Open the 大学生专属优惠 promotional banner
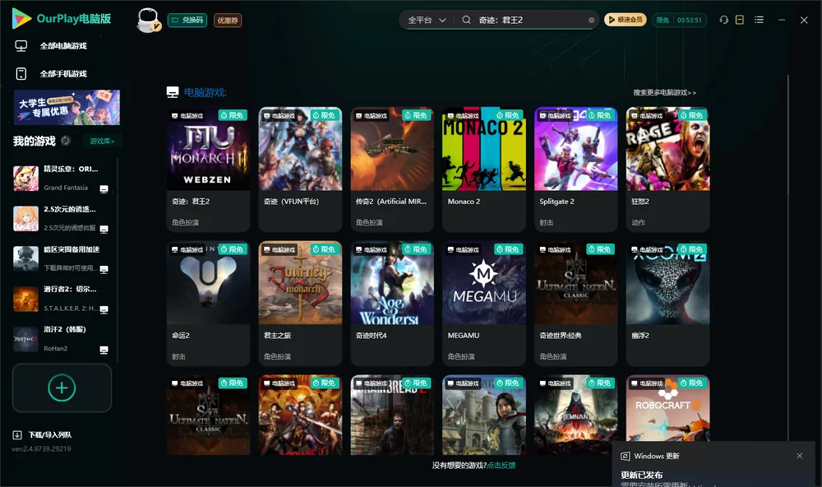This screenshot has width=822, height=487. tap(67, 107)
